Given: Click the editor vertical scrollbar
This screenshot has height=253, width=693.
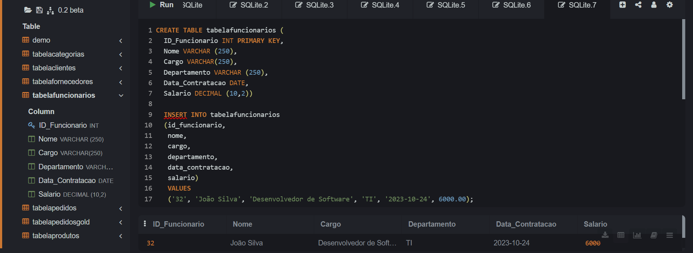Looking at the screenshot, I should click(x=683, y=60).
